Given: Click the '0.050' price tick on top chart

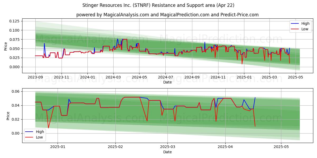Looking at the screenshot, I should tap(15, 49).
